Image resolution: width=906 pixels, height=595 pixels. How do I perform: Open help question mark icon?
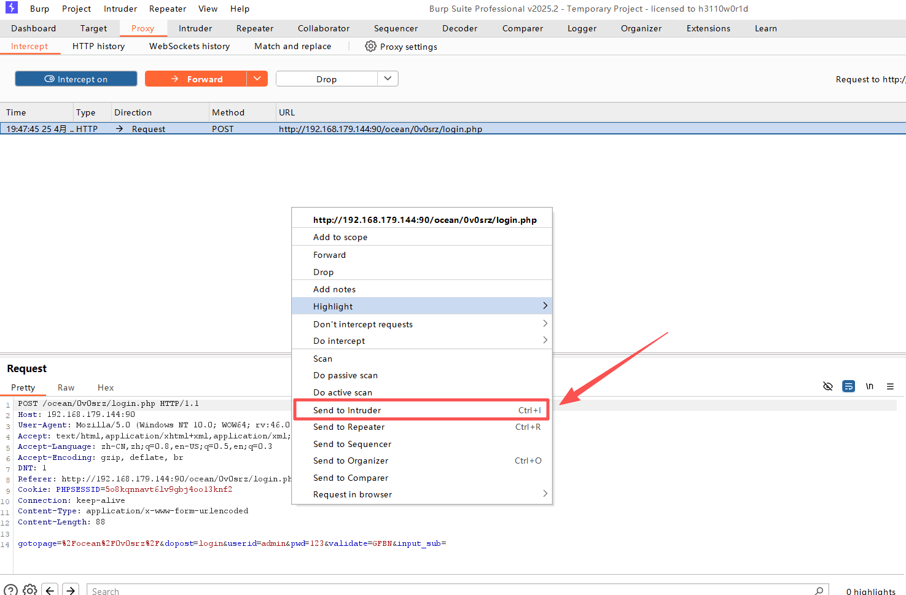10,590
